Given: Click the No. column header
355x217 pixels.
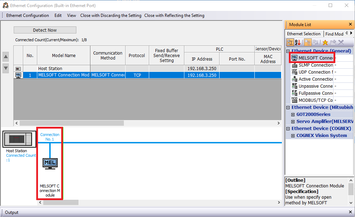Looking at the screenshot, I should click(x=30, y=56).
